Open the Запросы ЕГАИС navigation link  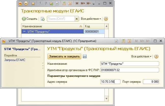click(15, 60)
